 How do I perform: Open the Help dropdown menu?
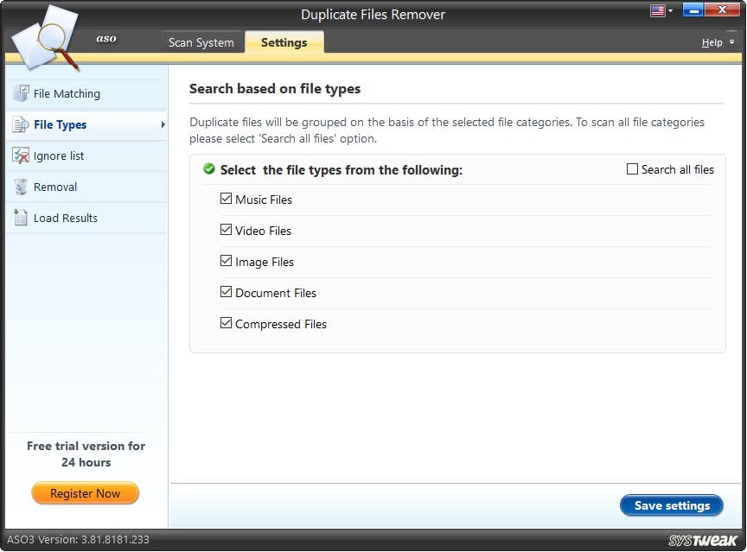[714, 41]
